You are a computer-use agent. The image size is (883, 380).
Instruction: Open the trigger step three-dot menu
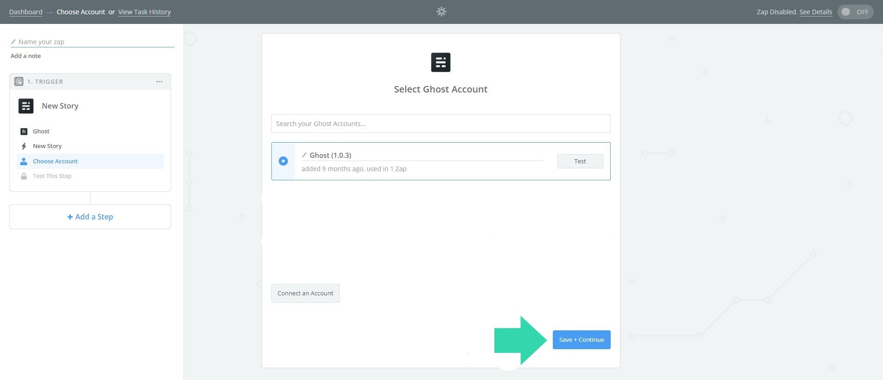coord(159,81)
